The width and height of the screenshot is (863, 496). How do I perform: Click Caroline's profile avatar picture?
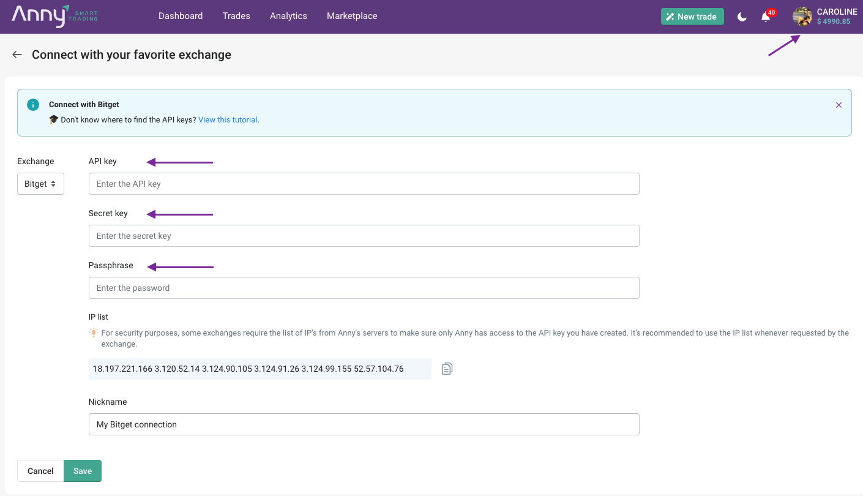point(802,17)
